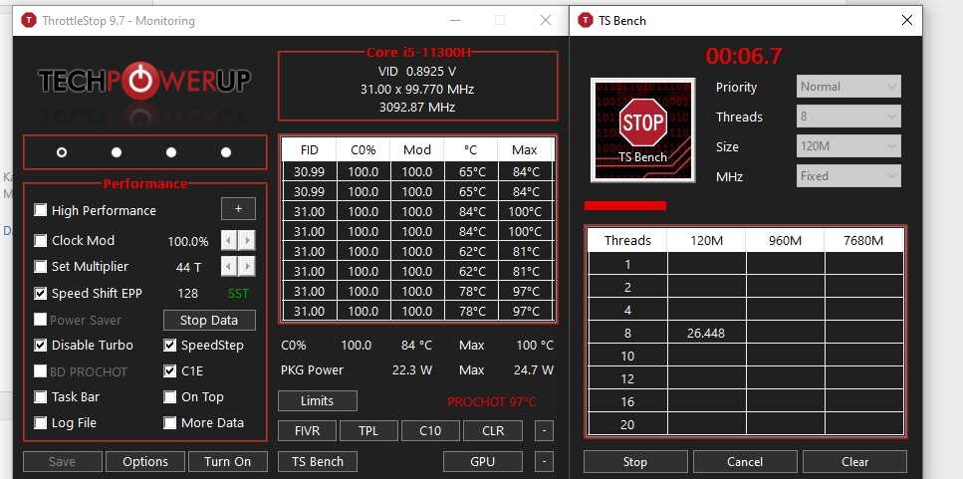Decrease Clock Mod with left arrow
The image size is (963, 479).
[x=229, y=241]
